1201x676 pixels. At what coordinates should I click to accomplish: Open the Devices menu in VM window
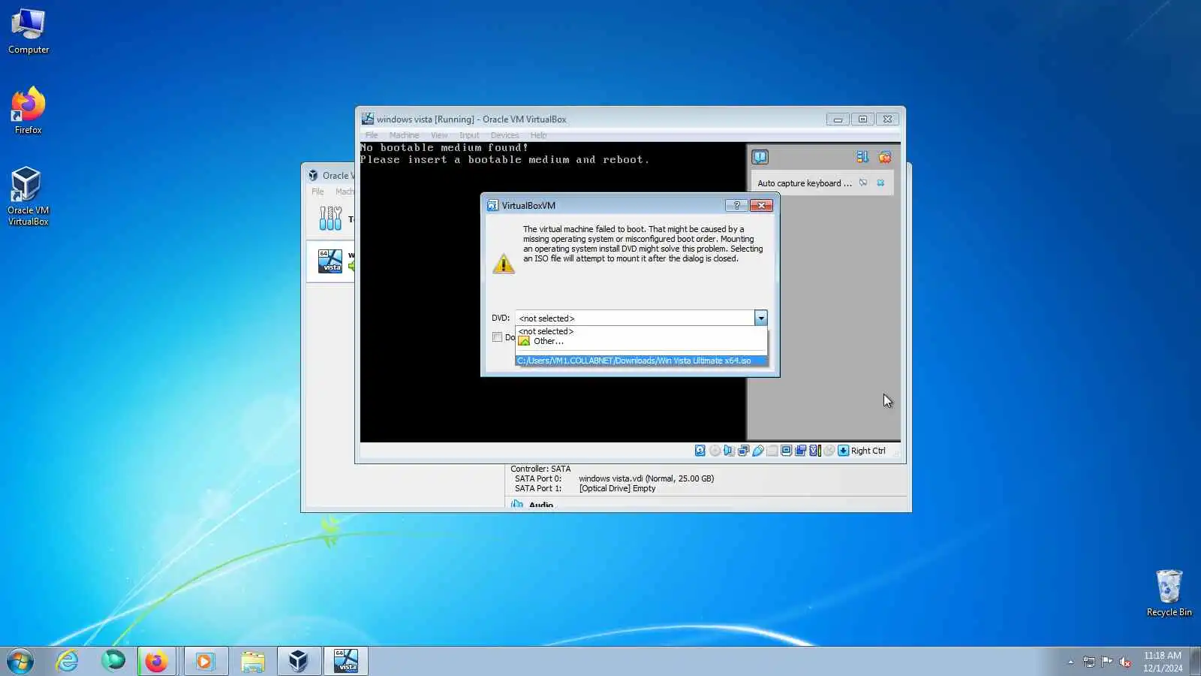click(504, 135)
